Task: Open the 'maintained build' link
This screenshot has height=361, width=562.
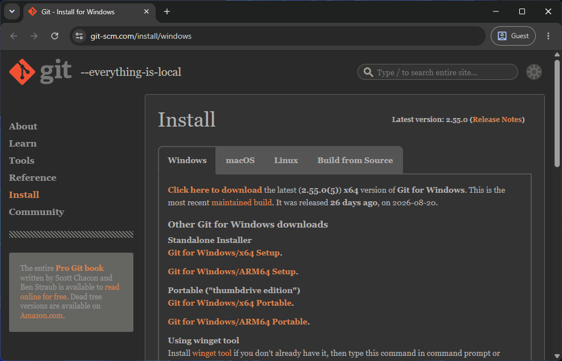Action: tap(241, 202)
